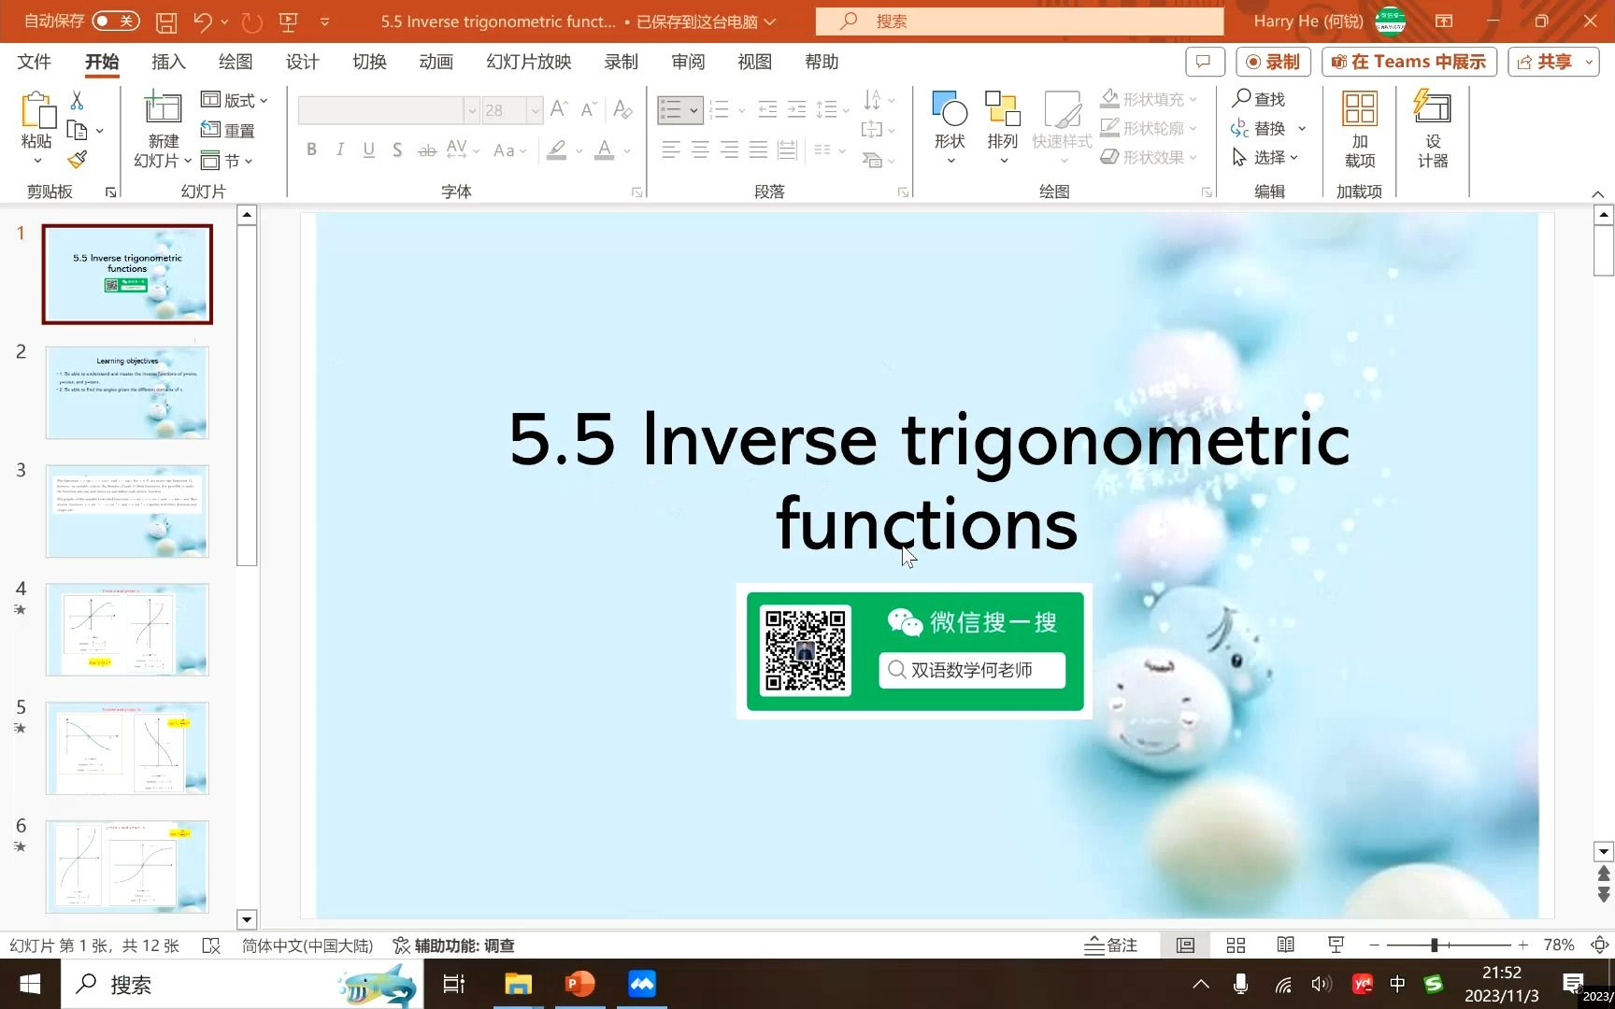Select the Format Painter brush icon
Screen dimensions: 1615x1009
click(78, 161)
